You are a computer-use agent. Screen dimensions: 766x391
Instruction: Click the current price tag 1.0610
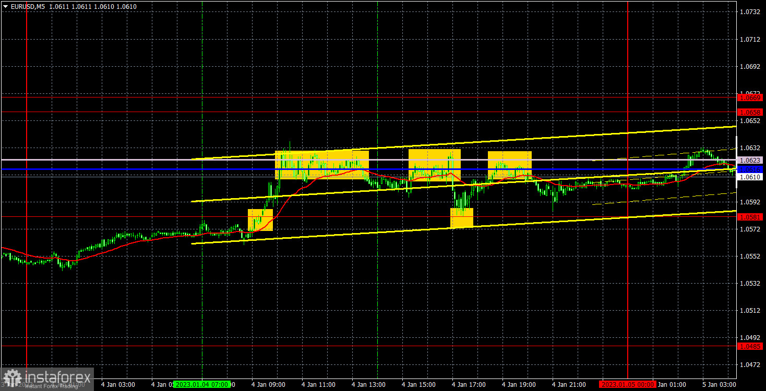(x=750, y=177)
